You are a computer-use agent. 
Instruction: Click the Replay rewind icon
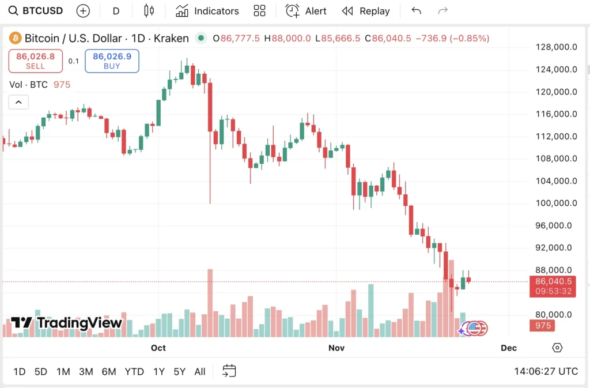tap(347, 10)
